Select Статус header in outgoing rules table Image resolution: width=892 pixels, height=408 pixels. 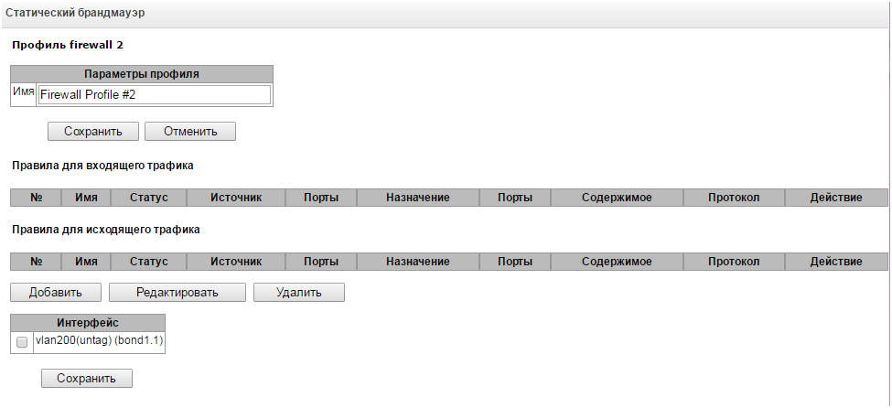pyautogui.click(x=149, y=261)
